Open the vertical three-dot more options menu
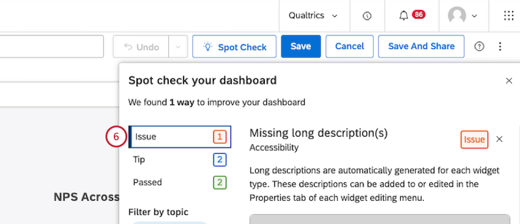This screenshot has height=224, width=520. tap(500, 47)
